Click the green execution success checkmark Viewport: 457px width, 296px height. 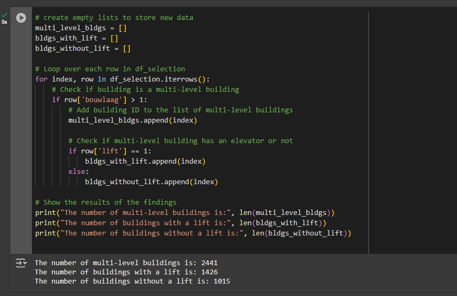click(5, 15)
